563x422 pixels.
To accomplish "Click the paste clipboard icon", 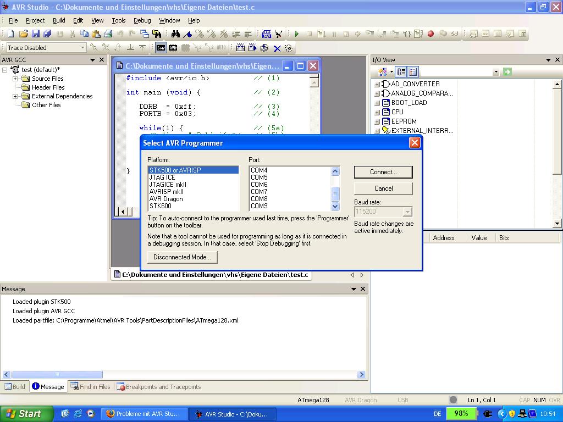I will (x=96, y=34).
